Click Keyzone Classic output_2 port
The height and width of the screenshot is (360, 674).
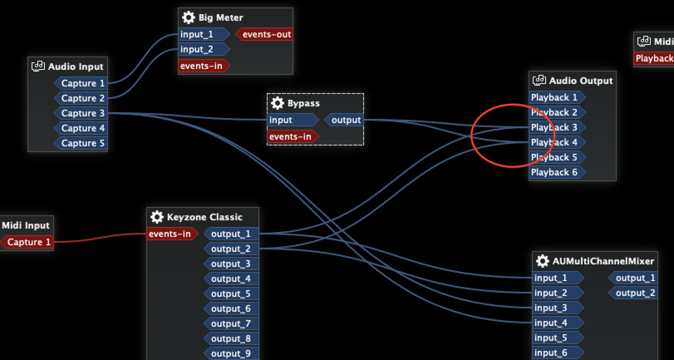231,249
